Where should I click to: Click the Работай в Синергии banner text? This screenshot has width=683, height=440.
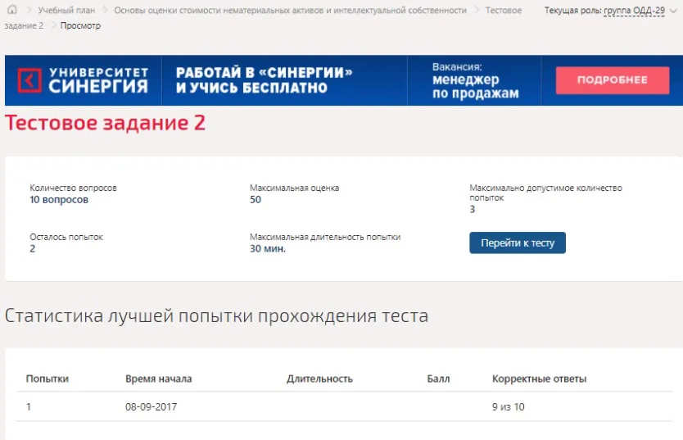tap(264, 80)
